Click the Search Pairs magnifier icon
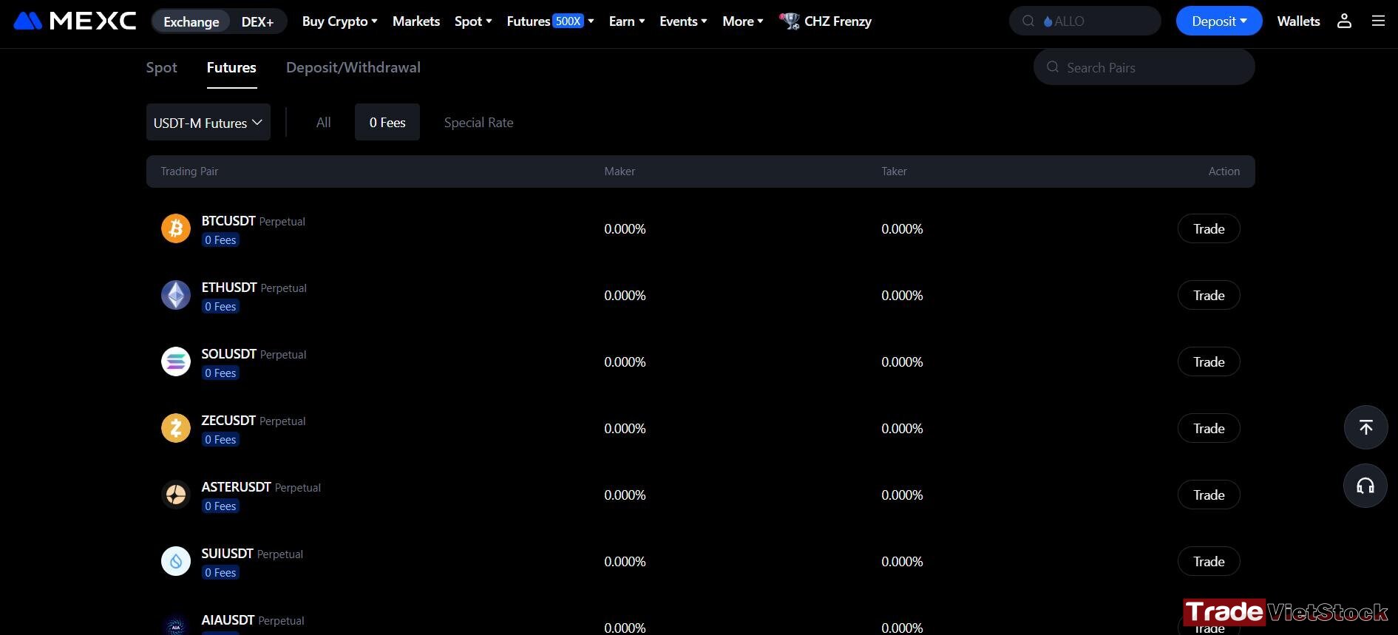The width and height of the screenshot is (1398, 635). click(x=1053, y=67)
